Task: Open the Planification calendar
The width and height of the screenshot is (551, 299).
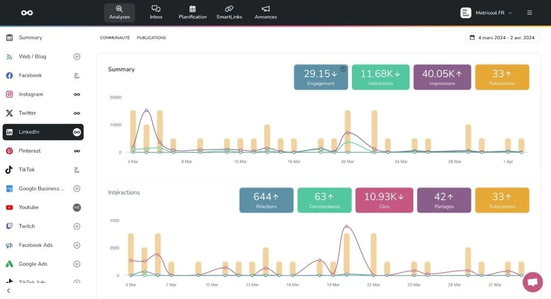Action: pyautogui.click(x=193, y=12)
